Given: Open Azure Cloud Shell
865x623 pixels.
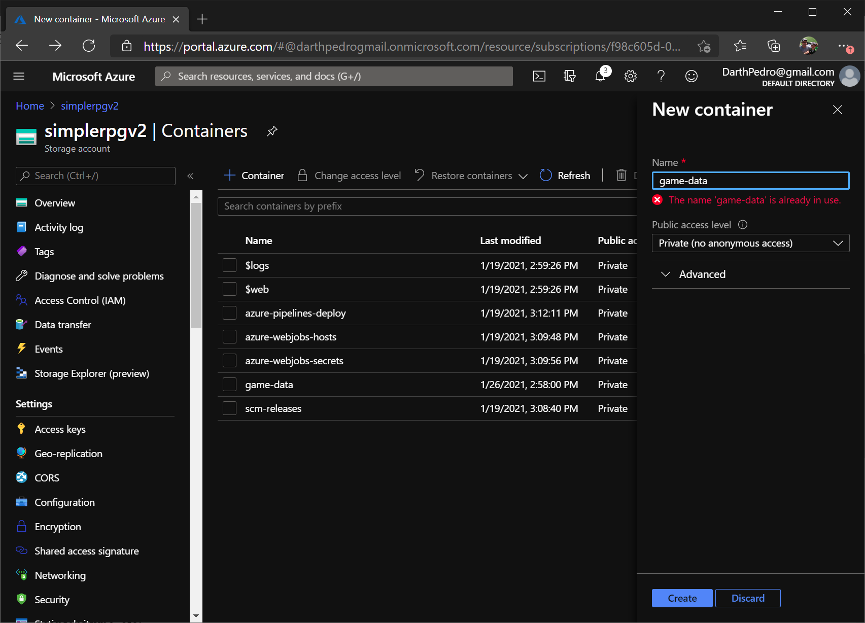Looking at the screenshot, I should click(539, 76).
